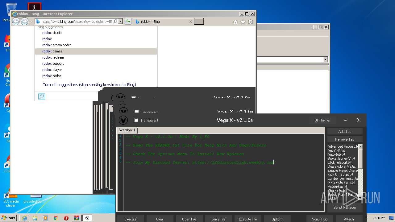Enable the Transparent checkbox in the front Vega X window

136,120
